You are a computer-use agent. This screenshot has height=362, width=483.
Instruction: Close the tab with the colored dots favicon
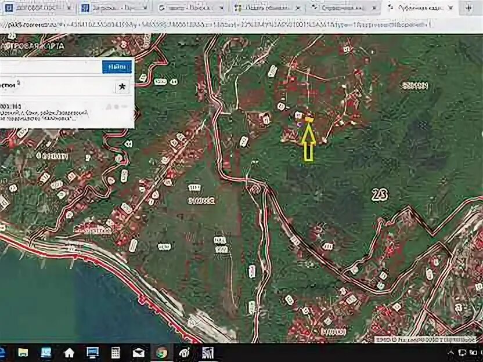click(298, 8)
